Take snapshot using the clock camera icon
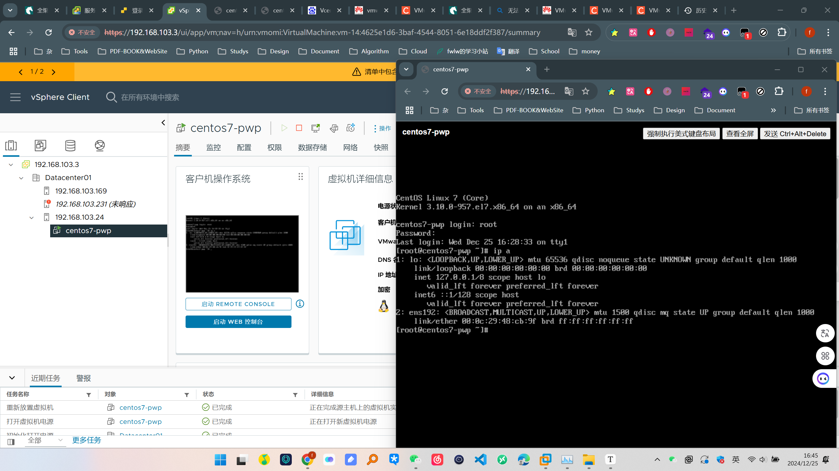Screen dimensions: 839x471 coord(350,128)
